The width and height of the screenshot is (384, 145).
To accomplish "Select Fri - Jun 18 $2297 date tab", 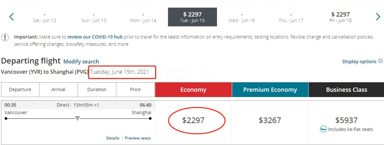I will 340,17.
